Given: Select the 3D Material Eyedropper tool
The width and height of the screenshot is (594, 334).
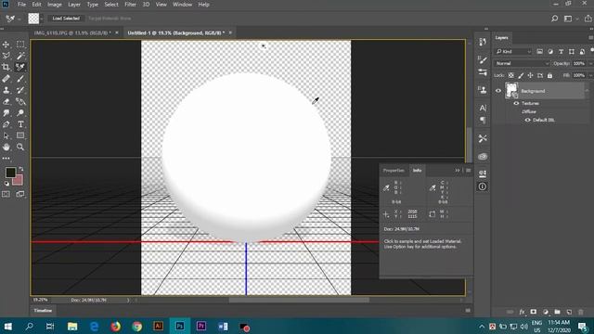Looking at the screenshot, I should [20, 67].
